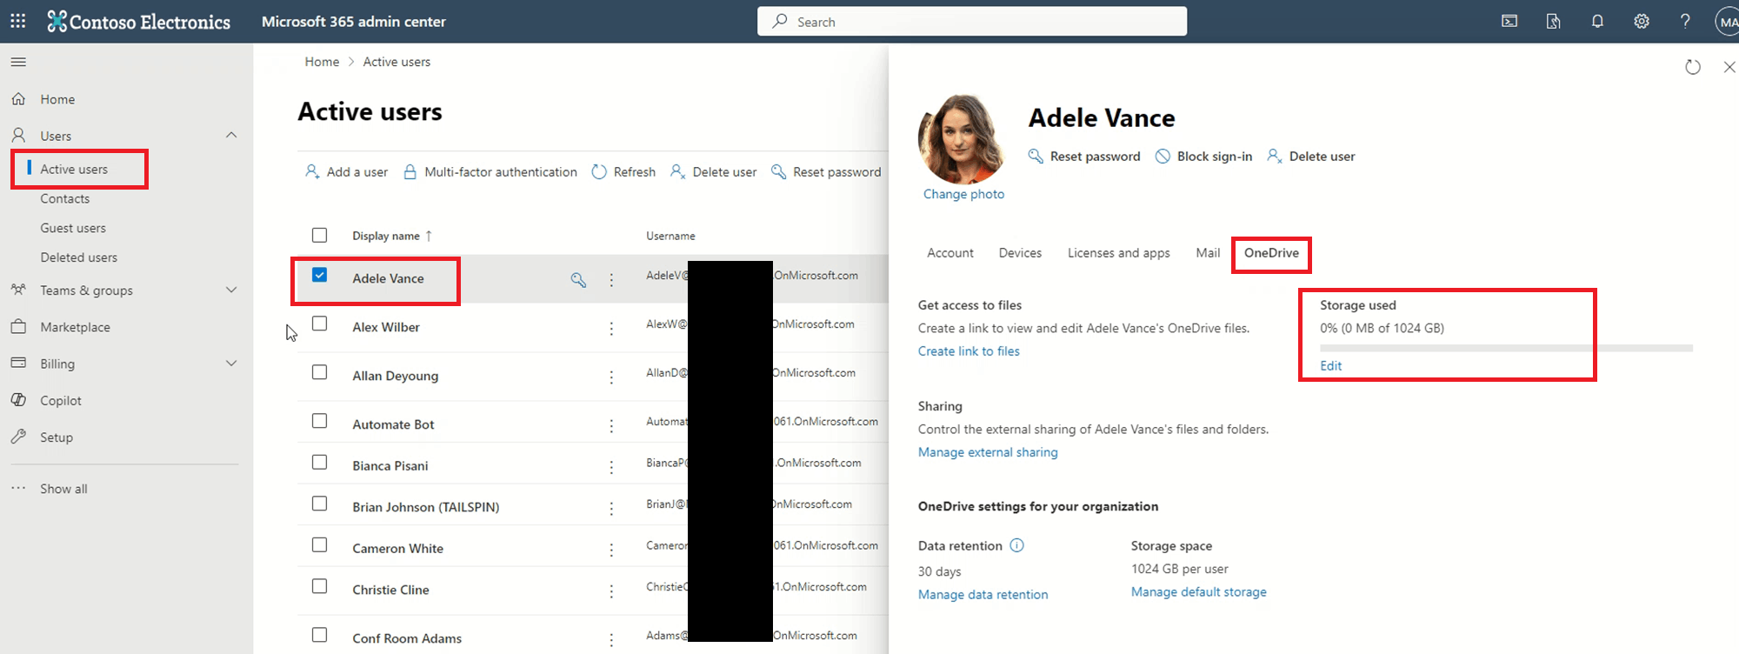
Task: Click Manage external sharing link
Action: [x=988, y=452]
